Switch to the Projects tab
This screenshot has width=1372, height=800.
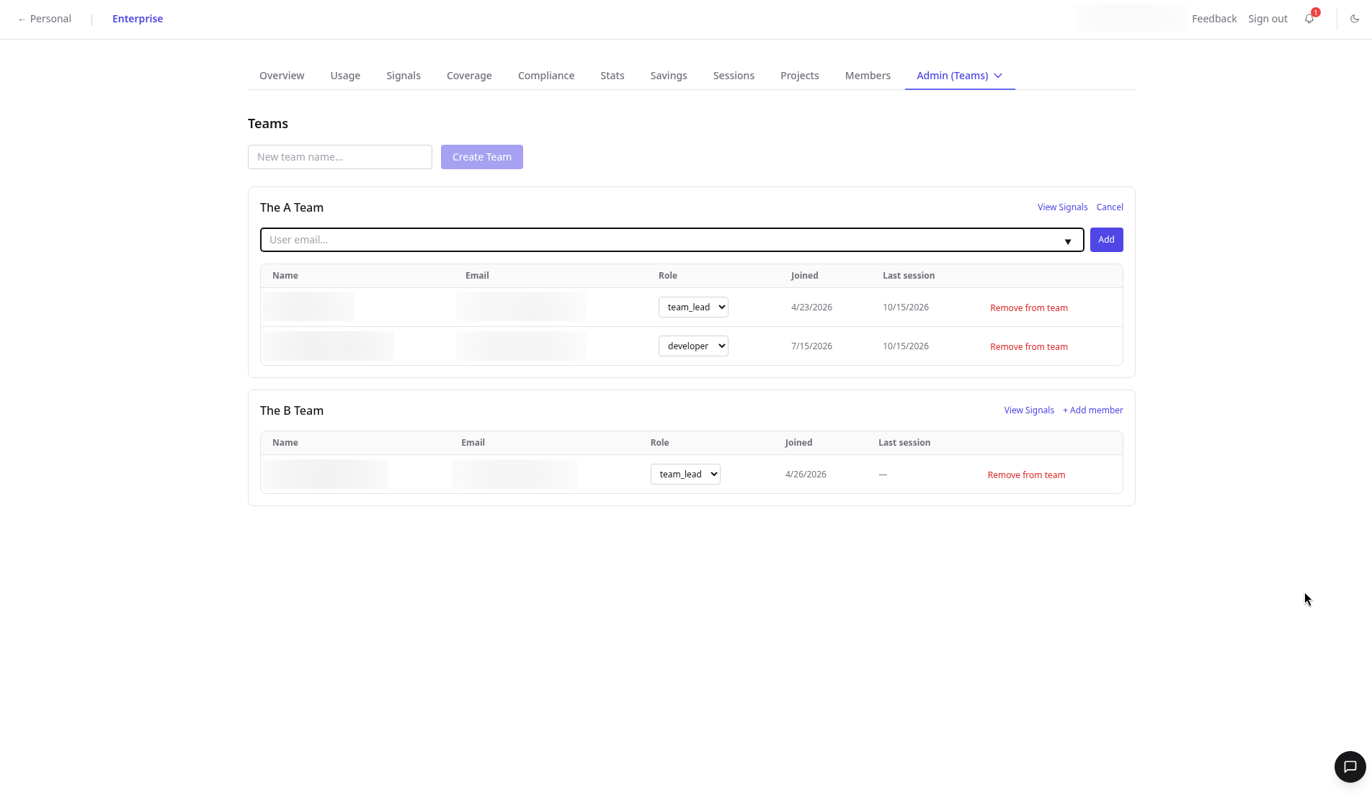pyautogui.click(x=800, y=76)
